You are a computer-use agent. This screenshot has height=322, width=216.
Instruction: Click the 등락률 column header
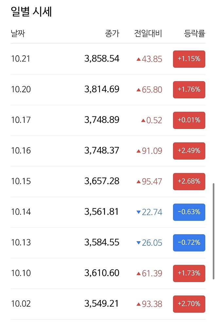[x=194, y=33]
